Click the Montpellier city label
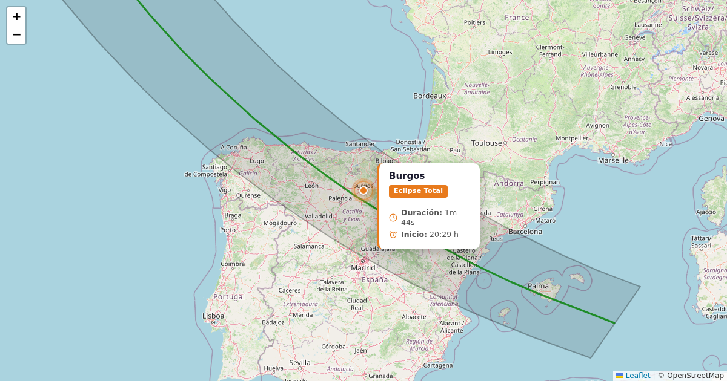Image resolution: width=727 pixels, height=381 pixels. (x=572, y=138)
